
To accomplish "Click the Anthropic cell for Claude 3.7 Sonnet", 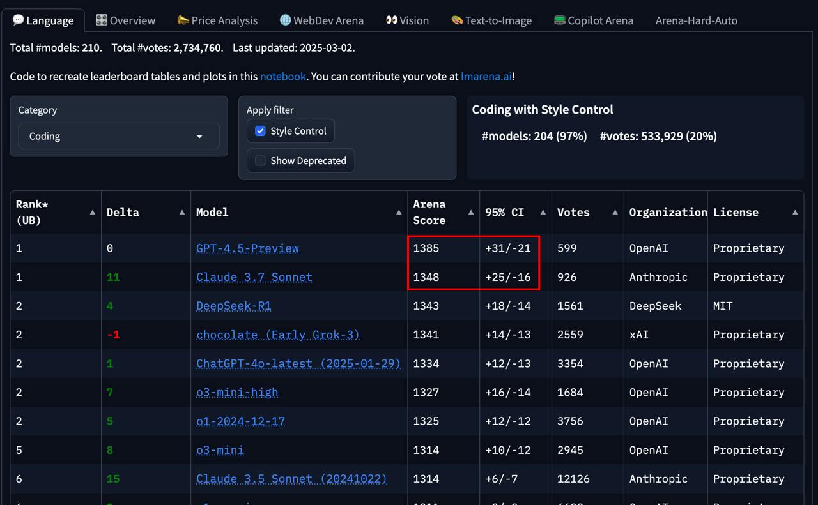I will [665, 277].
